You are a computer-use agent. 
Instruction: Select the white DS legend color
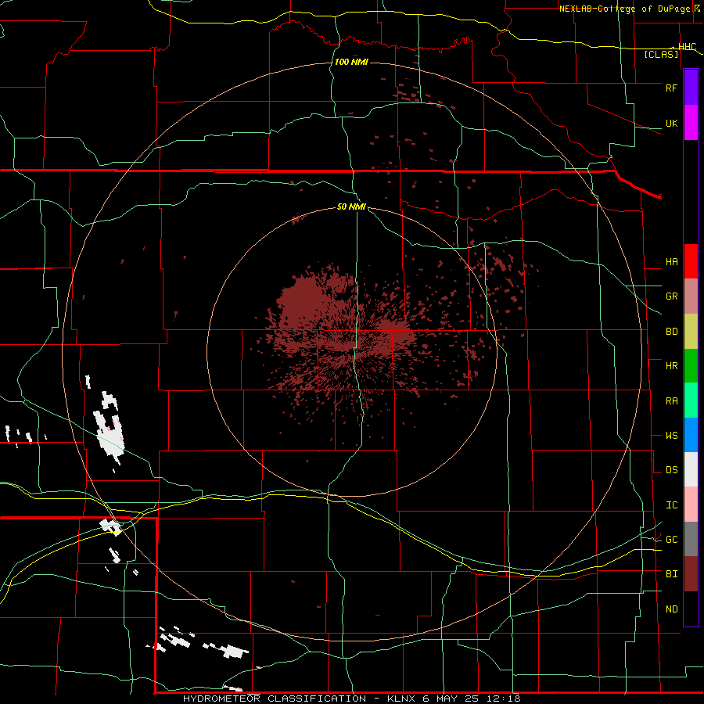tap(691, 469)
